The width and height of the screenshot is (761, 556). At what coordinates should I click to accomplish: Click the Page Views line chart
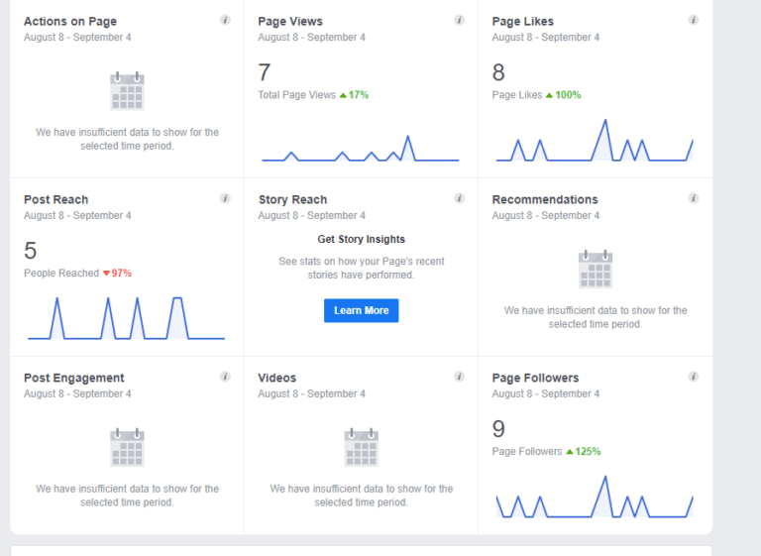[361, 148]
